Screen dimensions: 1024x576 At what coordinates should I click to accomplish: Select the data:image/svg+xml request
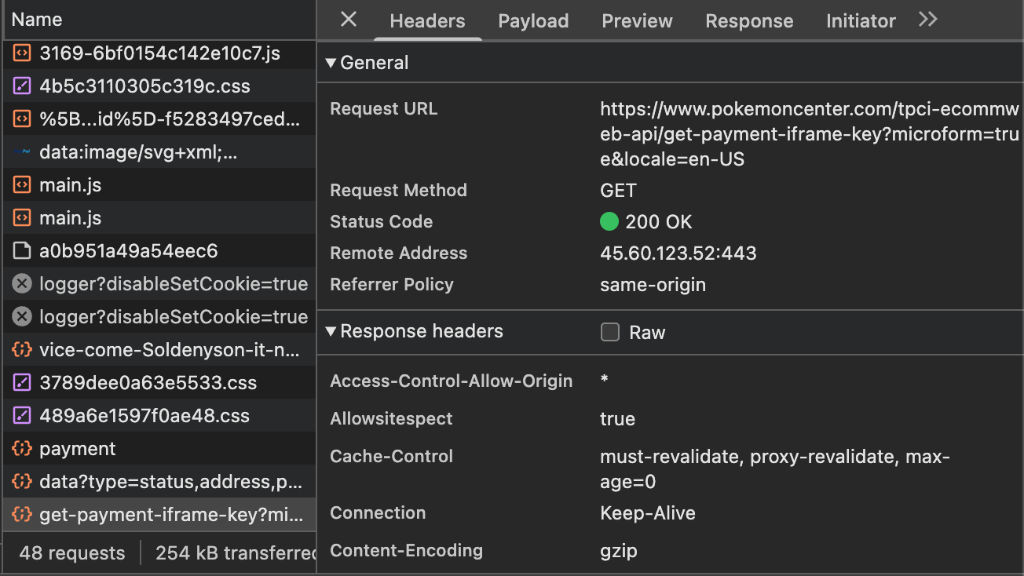[x=159, y=152]
